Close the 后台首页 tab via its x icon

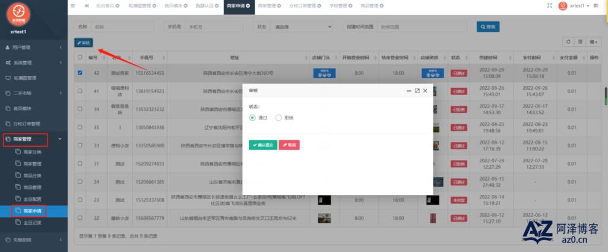pos(118,6)
